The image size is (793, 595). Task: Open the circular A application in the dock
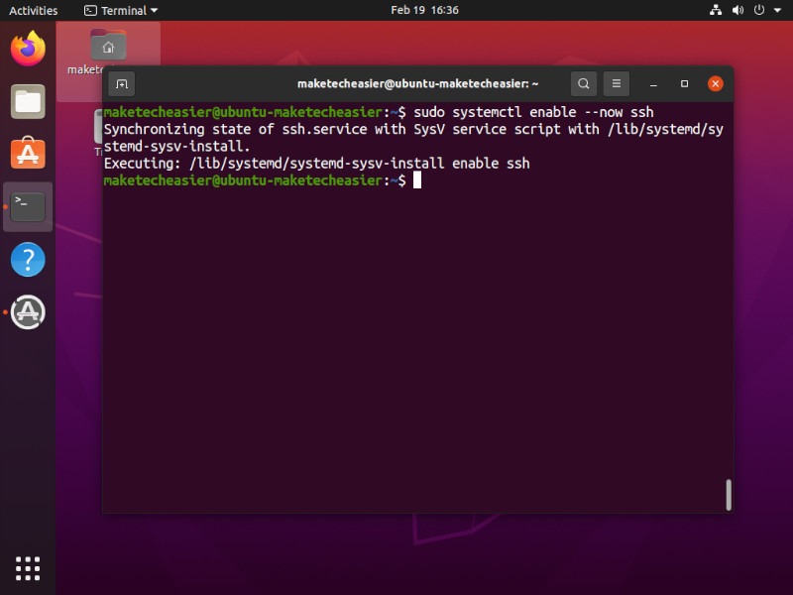(x=27, y=311)
